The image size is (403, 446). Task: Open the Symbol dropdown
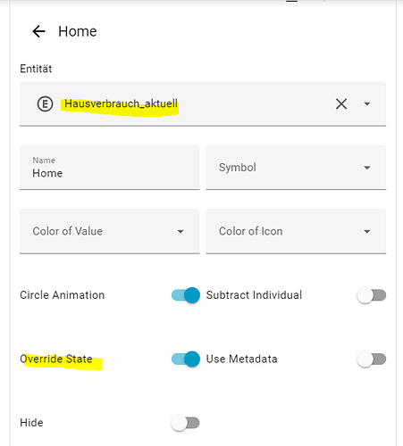[x=296, y=168]
